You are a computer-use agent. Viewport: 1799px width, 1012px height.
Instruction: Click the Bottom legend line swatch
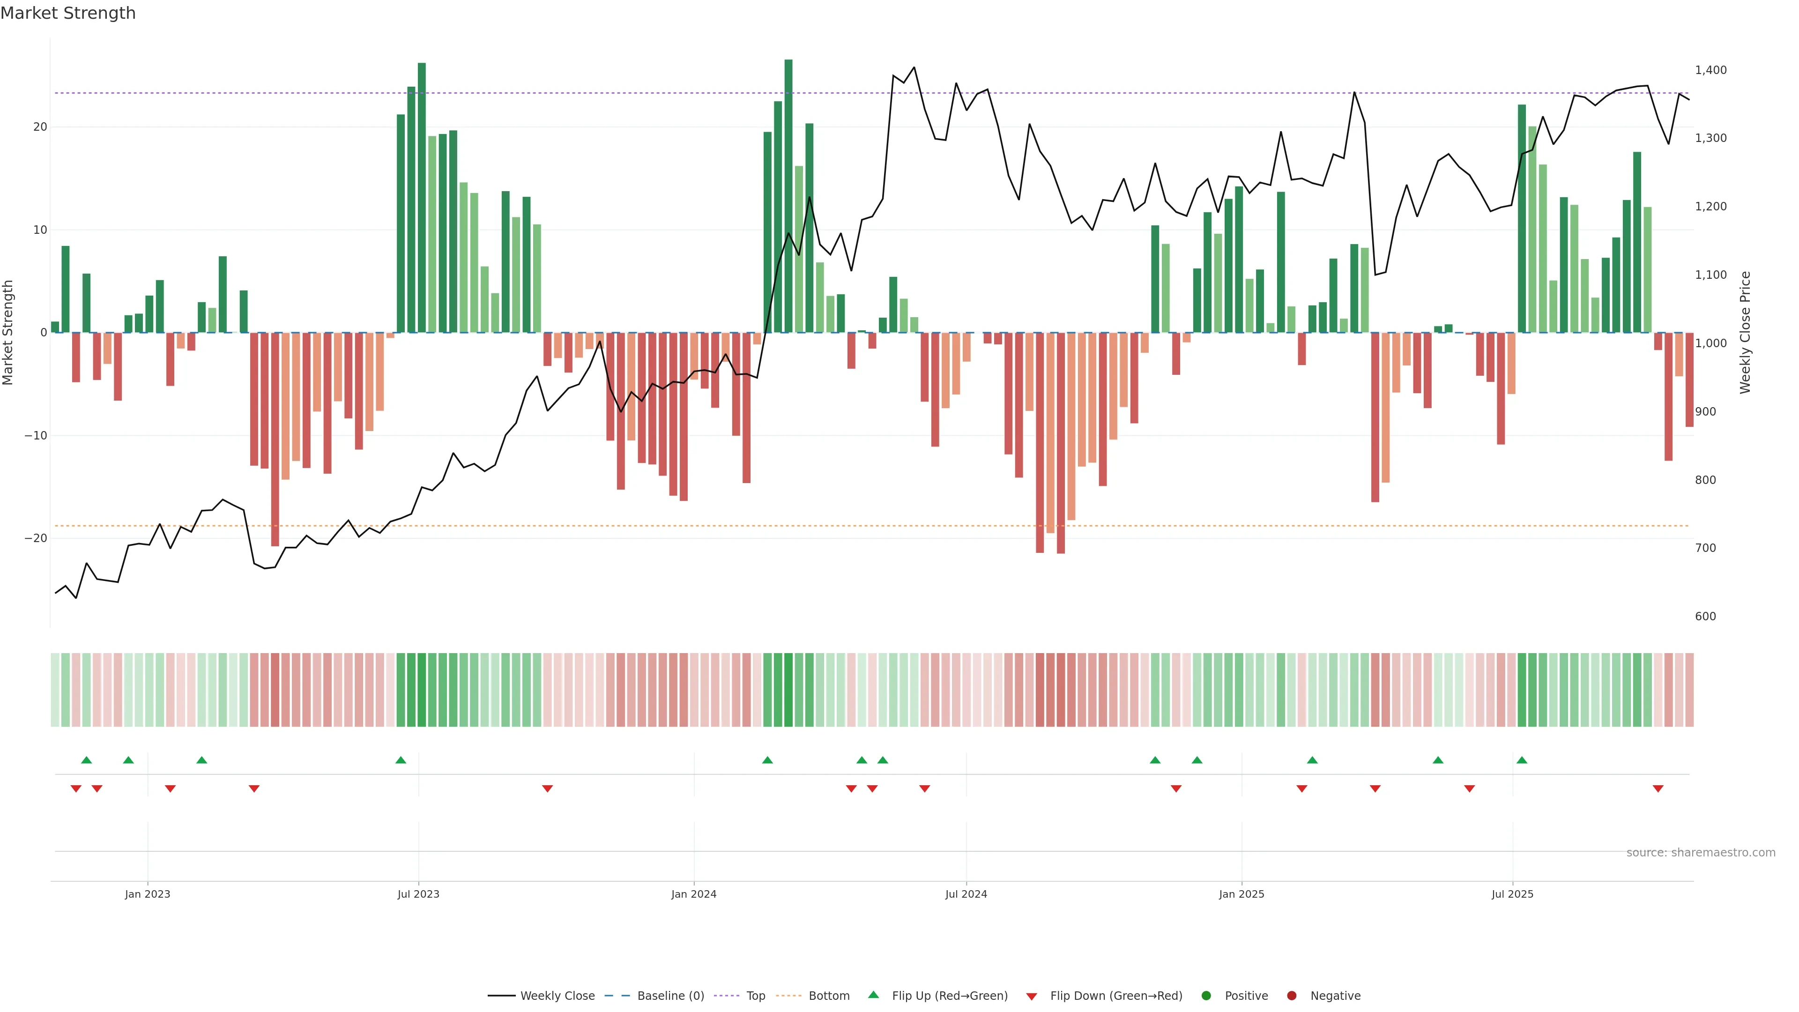coord(788,996)
